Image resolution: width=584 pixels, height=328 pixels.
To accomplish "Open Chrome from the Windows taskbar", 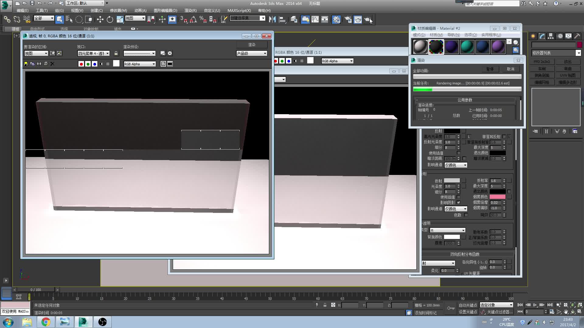I will pos(46,322).
